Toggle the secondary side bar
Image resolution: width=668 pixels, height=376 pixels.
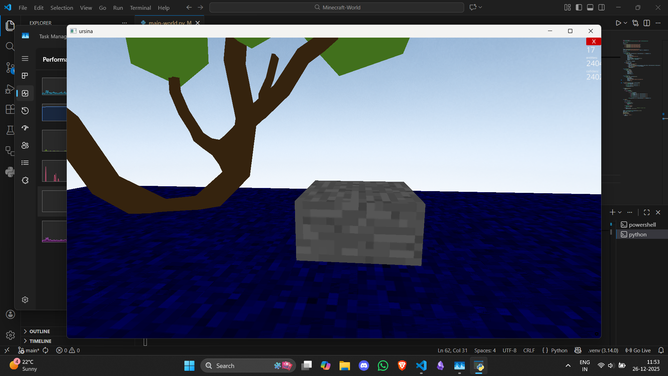pyautogui.click(x=602, y=7)
